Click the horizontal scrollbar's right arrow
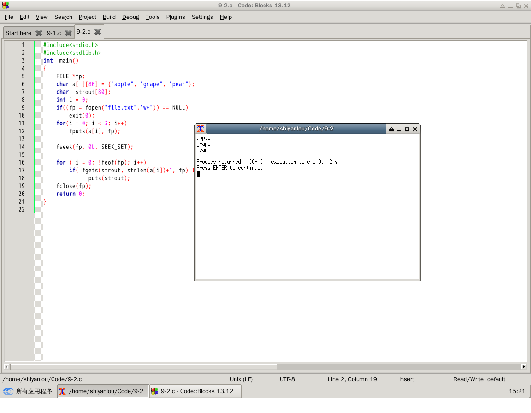The image size is (531, 413). 524,366
